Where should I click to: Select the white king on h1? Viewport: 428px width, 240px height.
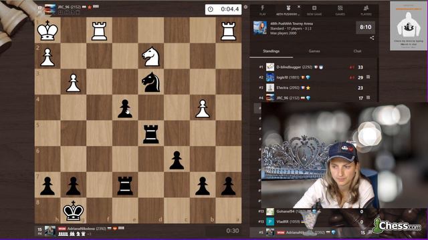click(x=47, y=30)
